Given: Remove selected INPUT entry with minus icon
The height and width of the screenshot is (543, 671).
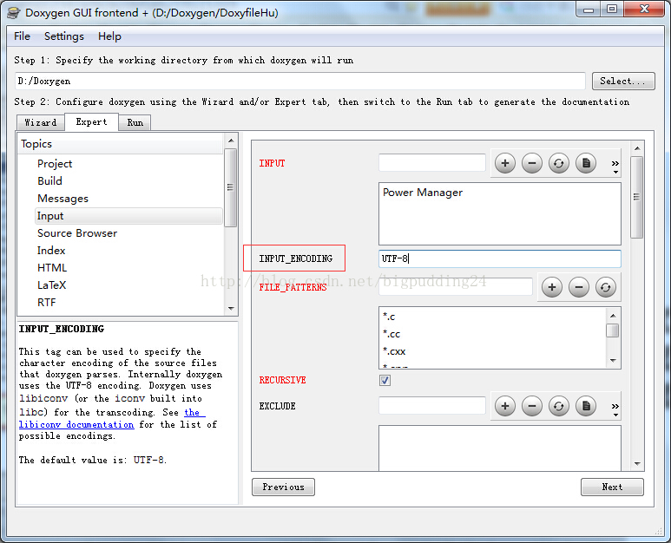Looking at the screenshot, I should 532,163.
